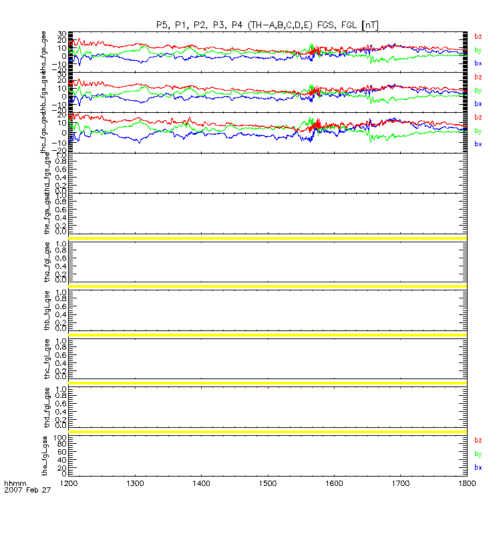Screen dimensions: 501x534
Task: Select the 40 tick value on the_fgl_gse axis
Action: [x=62, y=460]
